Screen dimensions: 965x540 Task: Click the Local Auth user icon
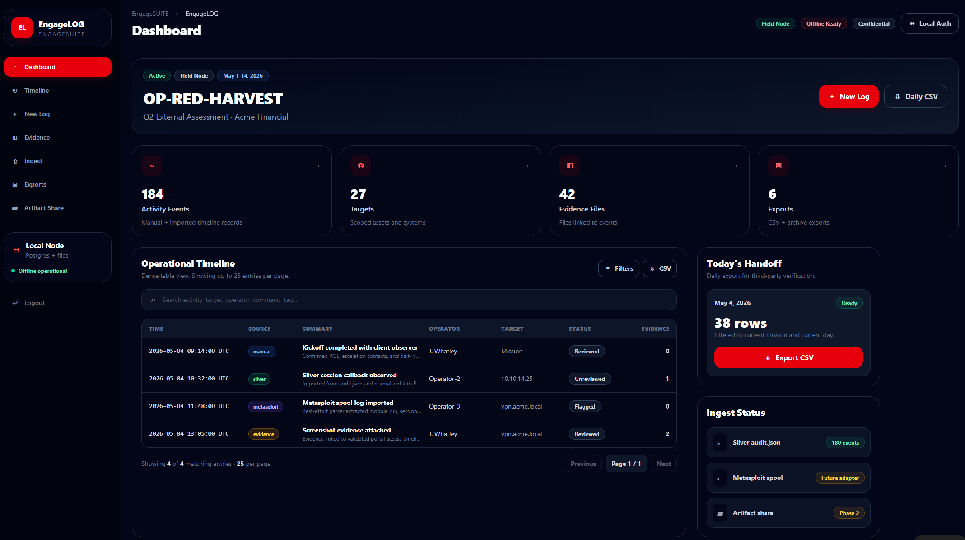(x=912, y=23)
